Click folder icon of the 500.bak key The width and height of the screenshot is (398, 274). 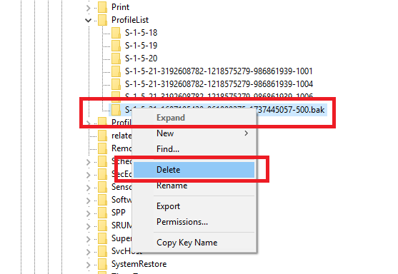(116, 110)
